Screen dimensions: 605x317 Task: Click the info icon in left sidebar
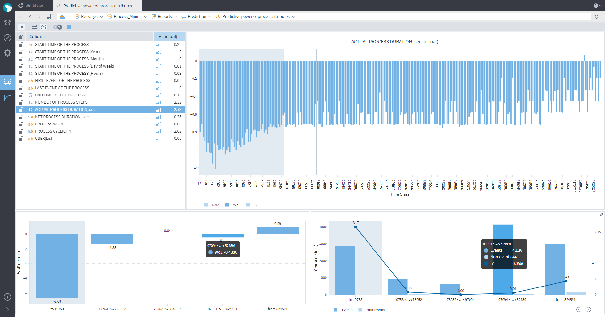[8, 297]
